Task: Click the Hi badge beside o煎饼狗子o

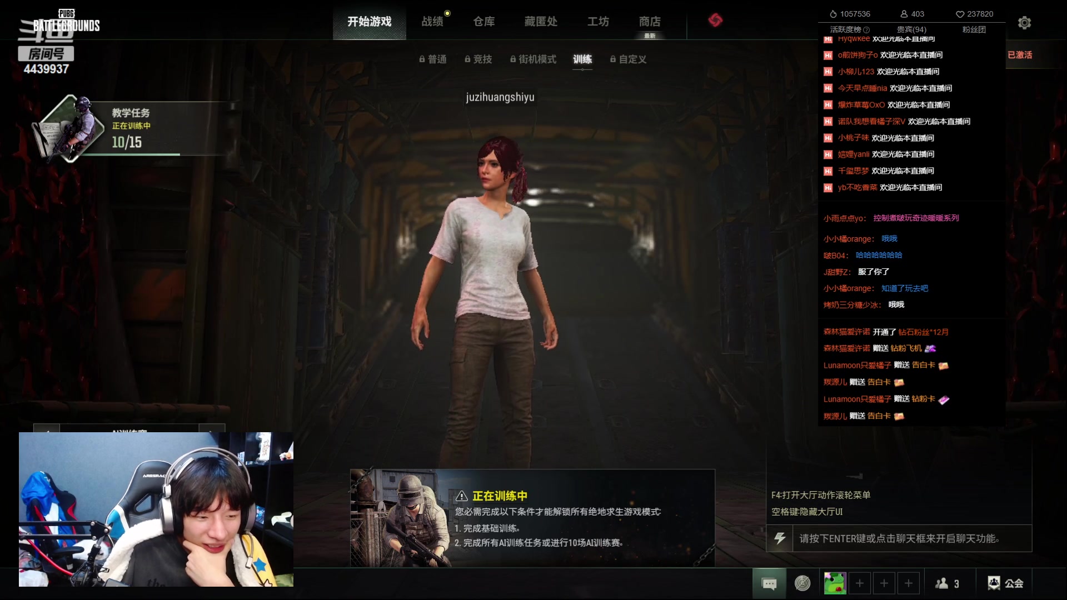Action: tap(828, 55)
